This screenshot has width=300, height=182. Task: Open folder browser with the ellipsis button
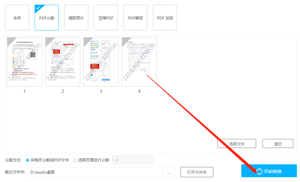[x=169, y=173]
